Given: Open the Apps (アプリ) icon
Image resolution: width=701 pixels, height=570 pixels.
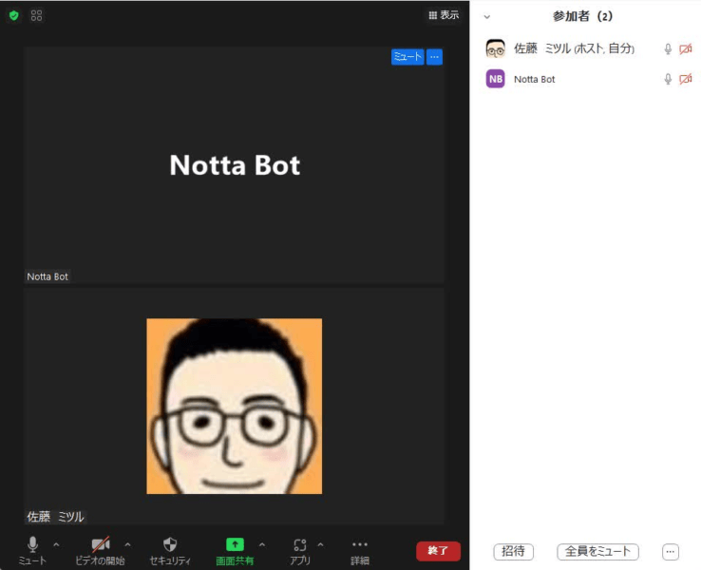Looking at the screenshot, I should coord(300,545).
